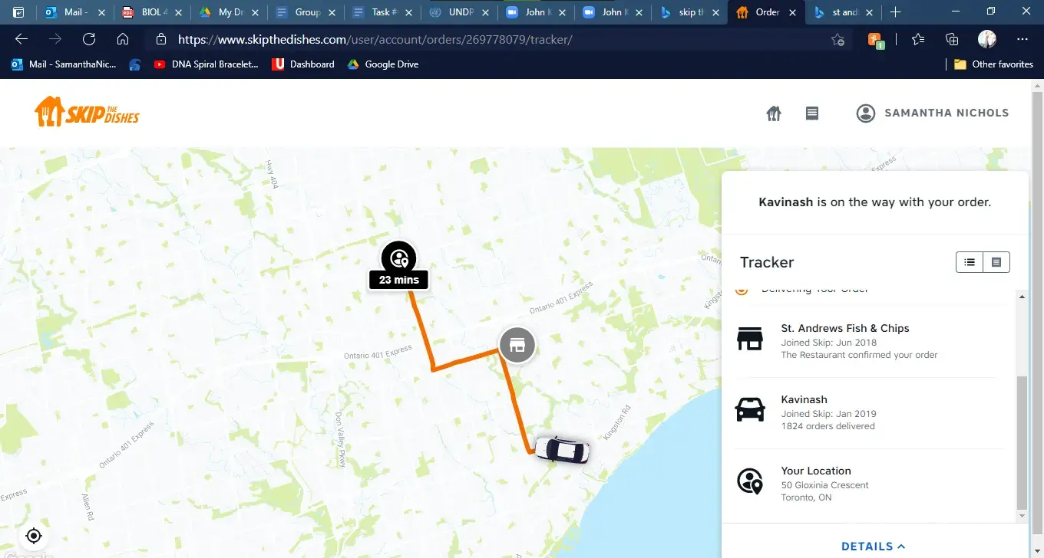The image size is (1044, 558).
Task: Click the 'Joined Skip: Jan 2019' text
Action: 829,414
